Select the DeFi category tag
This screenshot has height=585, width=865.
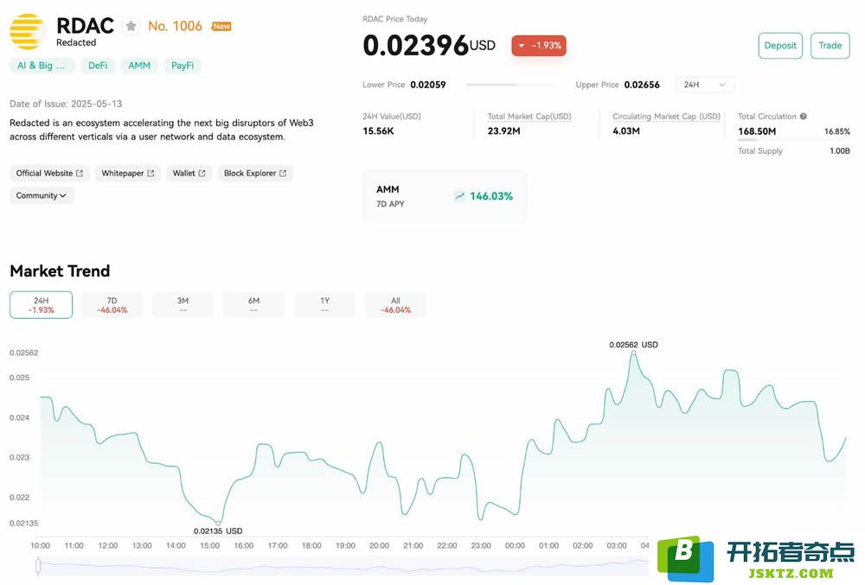[x=98, y=66]
